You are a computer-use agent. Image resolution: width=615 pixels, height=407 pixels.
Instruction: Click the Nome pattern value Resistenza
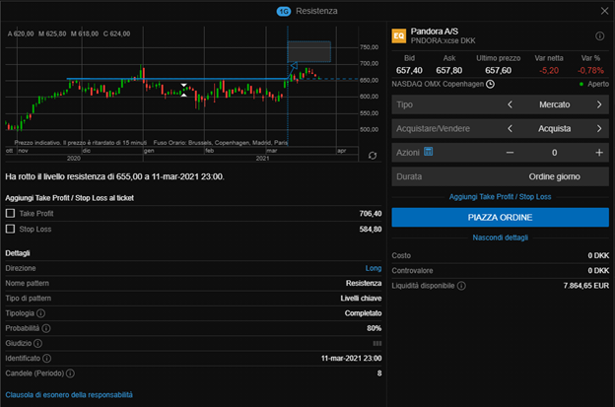tap(364, 283)
